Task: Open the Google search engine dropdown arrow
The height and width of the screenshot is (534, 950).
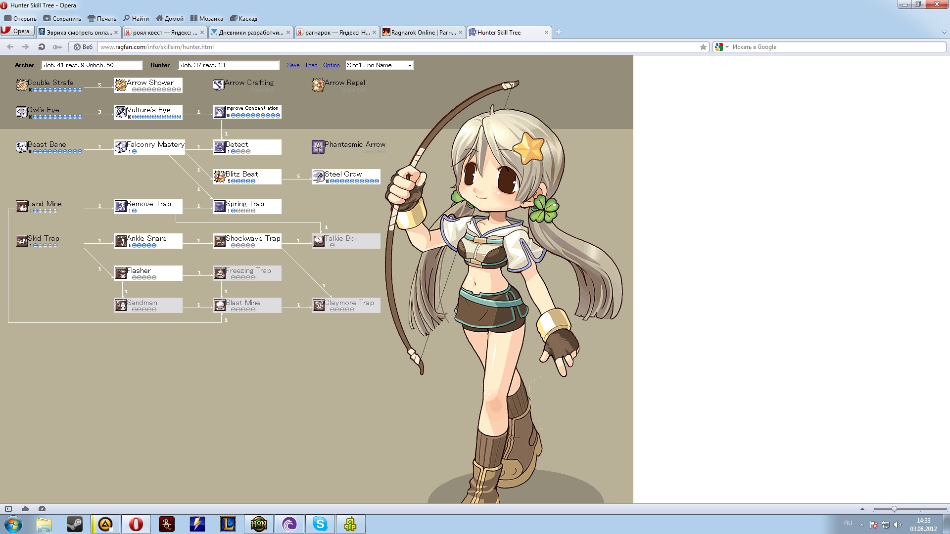Action: [727, 47]
